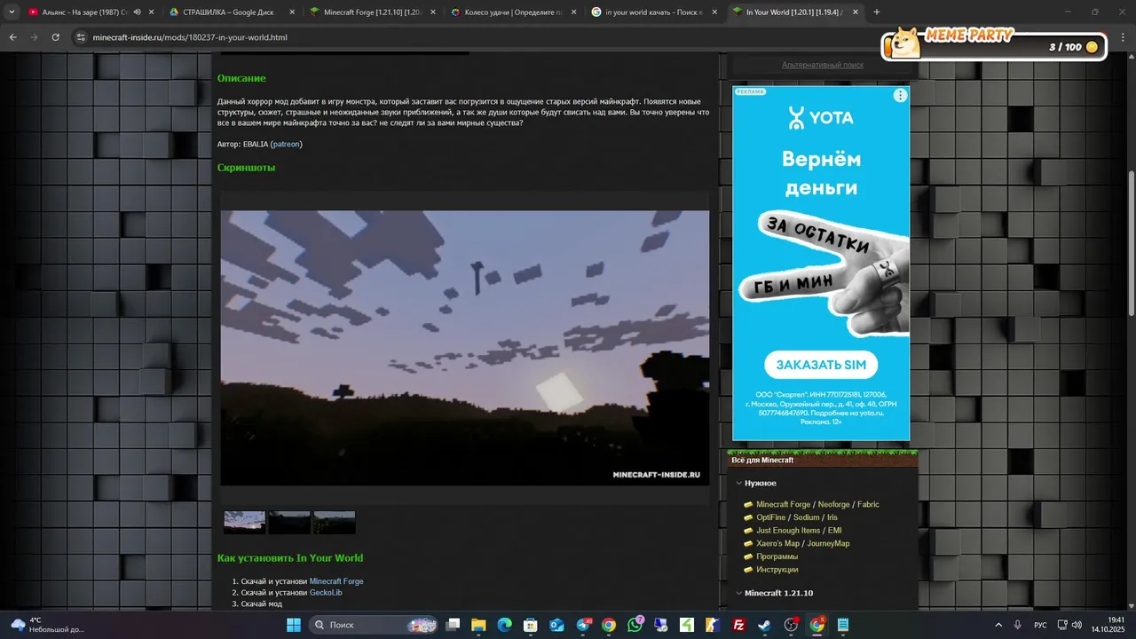Select the first screenshot thumbnail

point(244,522)
